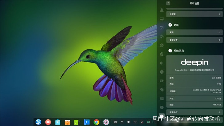Viewport: 224px width, 126px height.
Task: Click the pen-shaped tray icon
Action: pos(142,122)
